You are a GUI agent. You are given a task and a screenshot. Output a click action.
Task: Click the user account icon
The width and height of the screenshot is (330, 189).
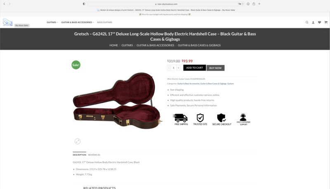(313, 22)
